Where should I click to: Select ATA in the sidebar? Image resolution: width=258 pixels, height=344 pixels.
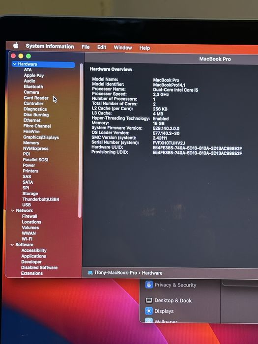pos(28,70)
